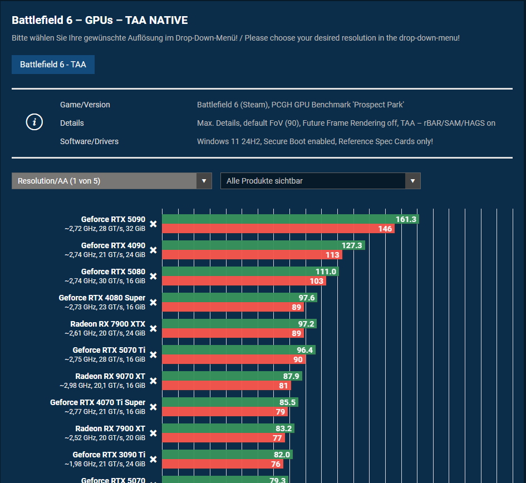Click the PCGH GPU Benchmark 'Prospect Park' text

[337, 105]
